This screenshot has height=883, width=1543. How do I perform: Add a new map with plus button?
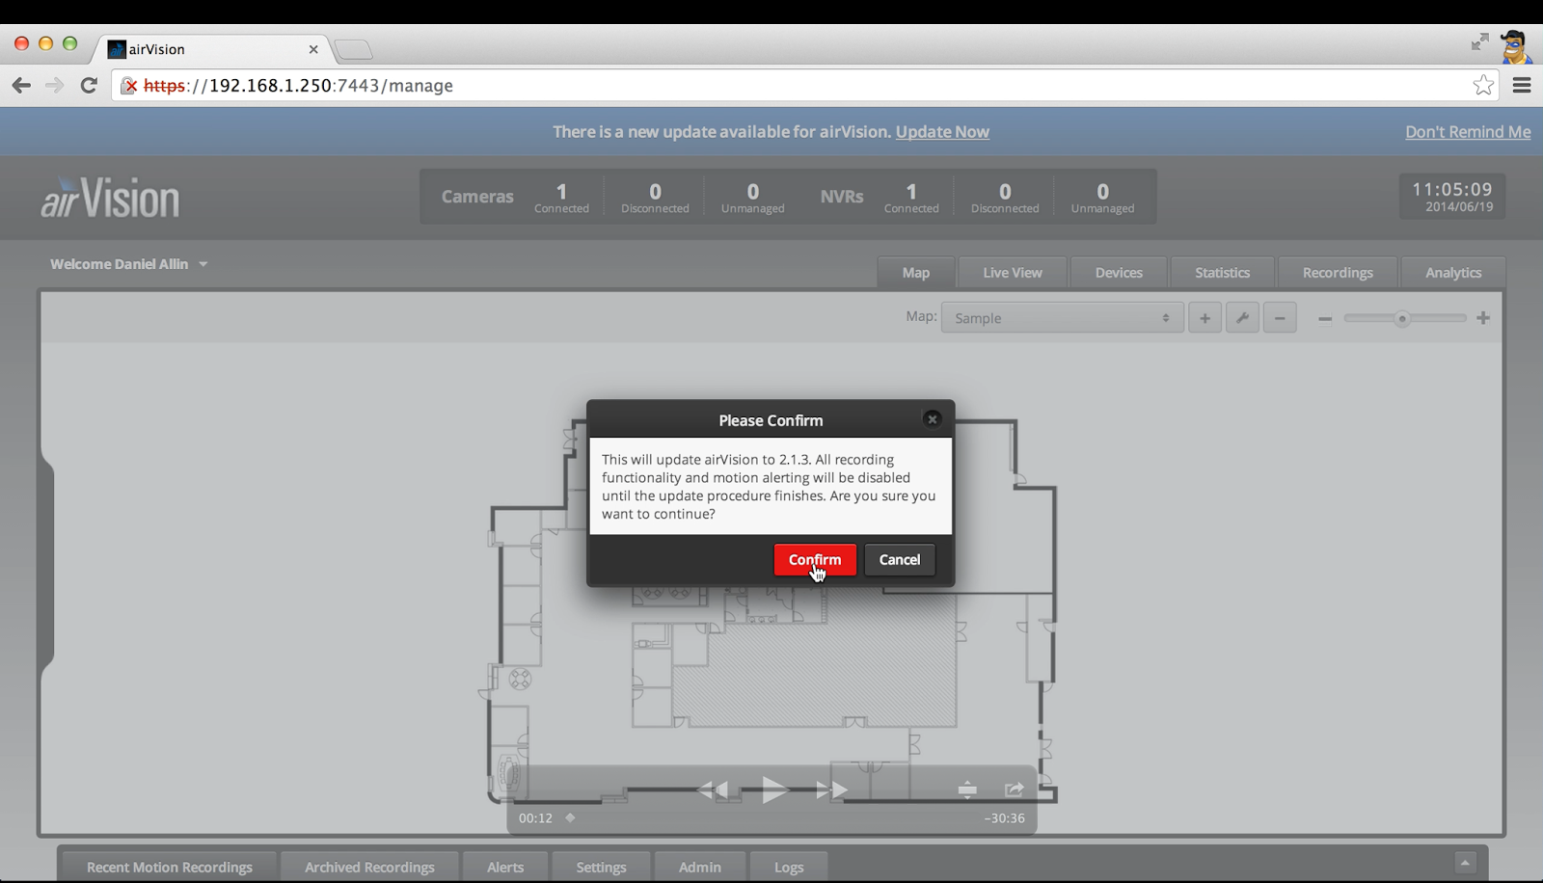click(1205, 318)
